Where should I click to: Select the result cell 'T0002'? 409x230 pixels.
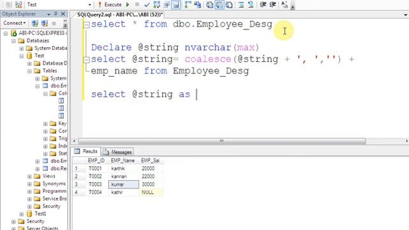click(97, 176)
